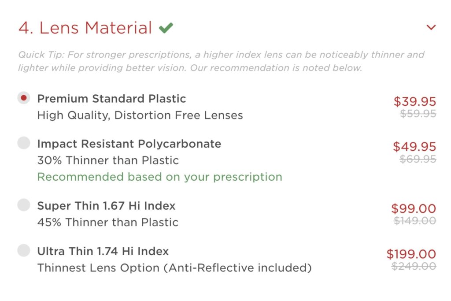Click the $49.95 price for Polycarbonate

pyautogui.click(x=414, y=146)
